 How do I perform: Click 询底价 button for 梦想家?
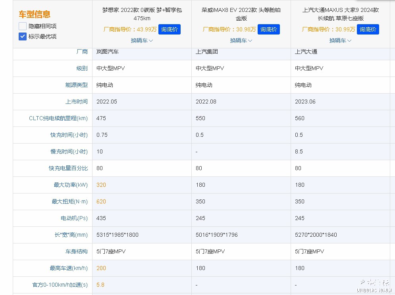[x=170, y=29]
